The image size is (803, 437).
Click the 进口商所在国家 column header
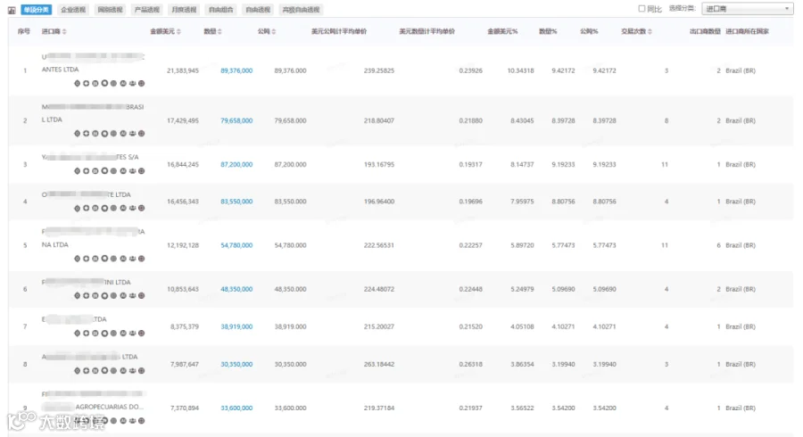tap(747, 32)
